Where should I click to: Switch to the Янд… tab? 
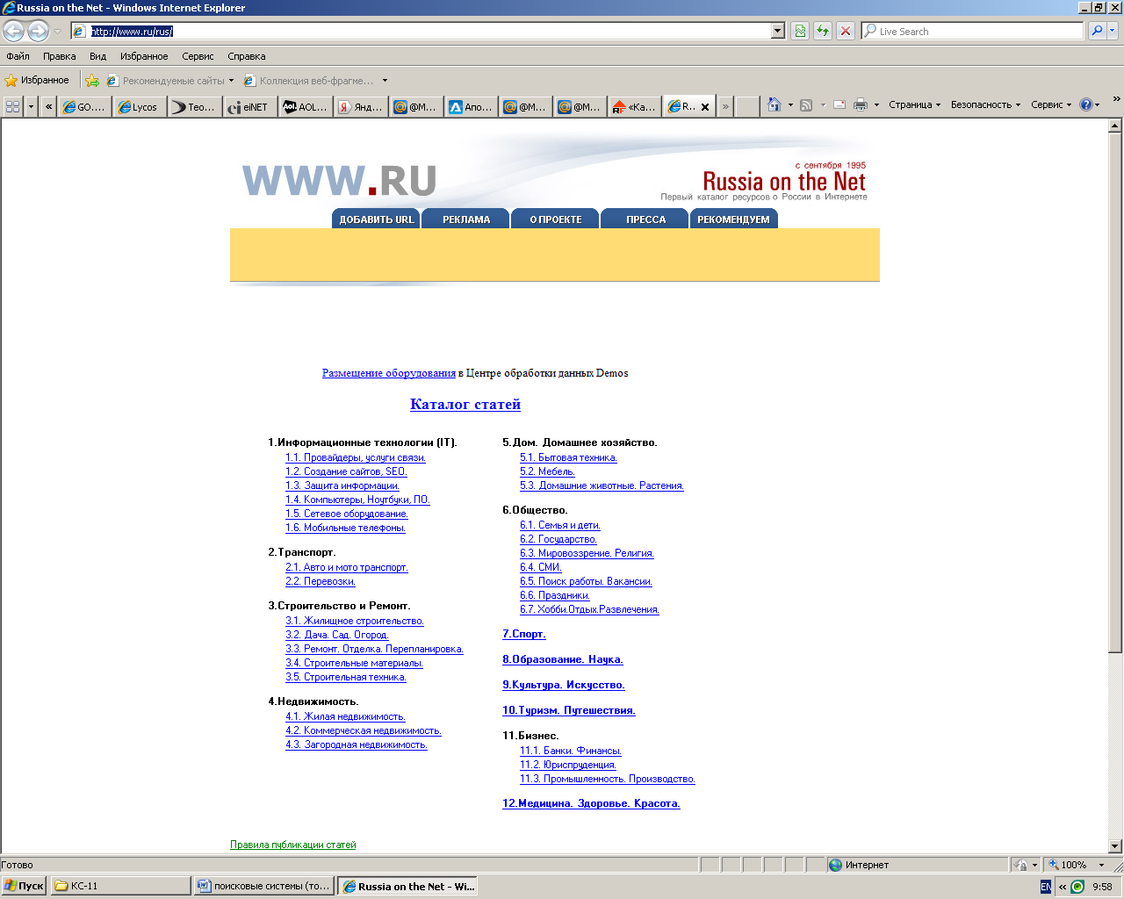click(360, 107)
